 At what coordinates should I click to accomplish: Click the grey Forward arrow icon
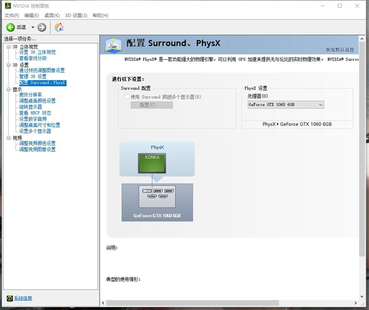click(x=42, y=27)
